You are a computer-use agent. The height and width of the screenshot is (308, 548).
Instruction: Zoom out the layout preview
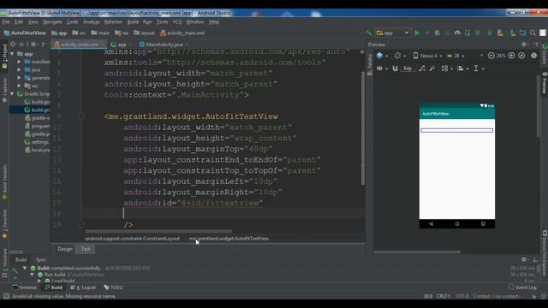click(x=491, y=56)
